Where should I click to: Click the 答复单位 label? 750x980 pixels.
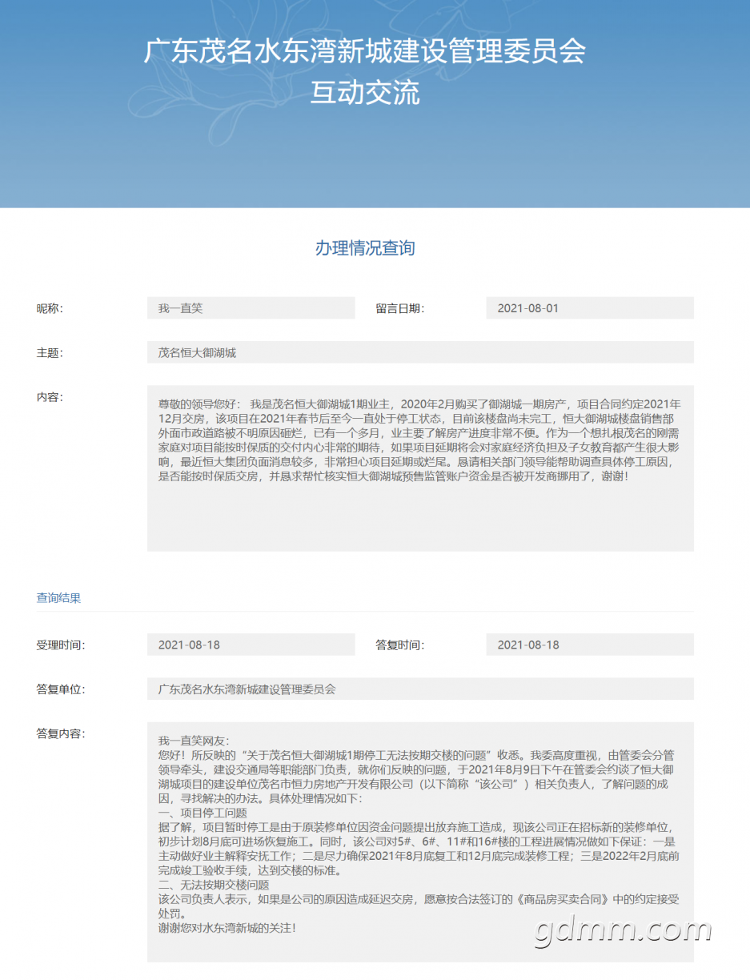point(61,689)
